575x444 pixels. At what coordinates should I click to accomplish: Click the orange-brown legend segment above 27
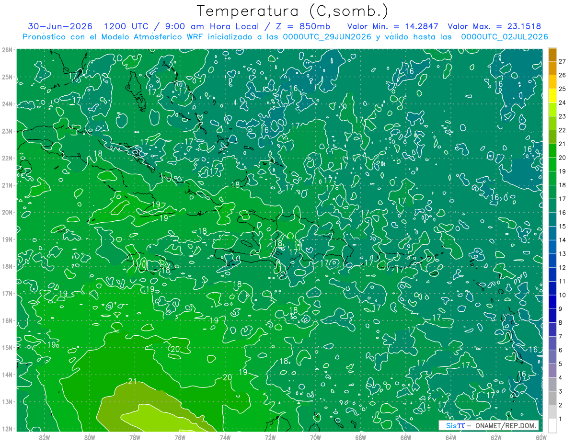[x=553, y=55]
